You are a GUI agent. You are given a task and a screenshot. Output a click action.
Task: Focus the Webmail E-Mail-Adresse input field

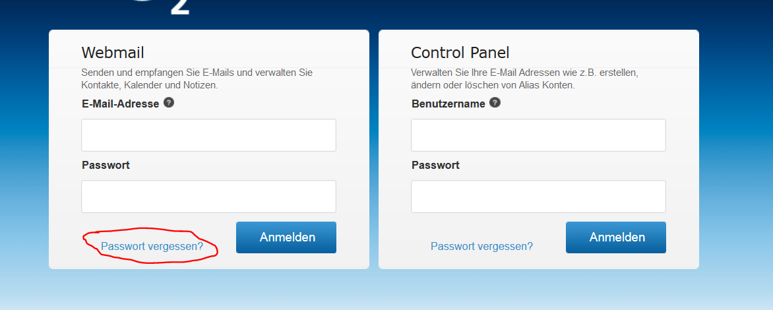tap(208, 135)
